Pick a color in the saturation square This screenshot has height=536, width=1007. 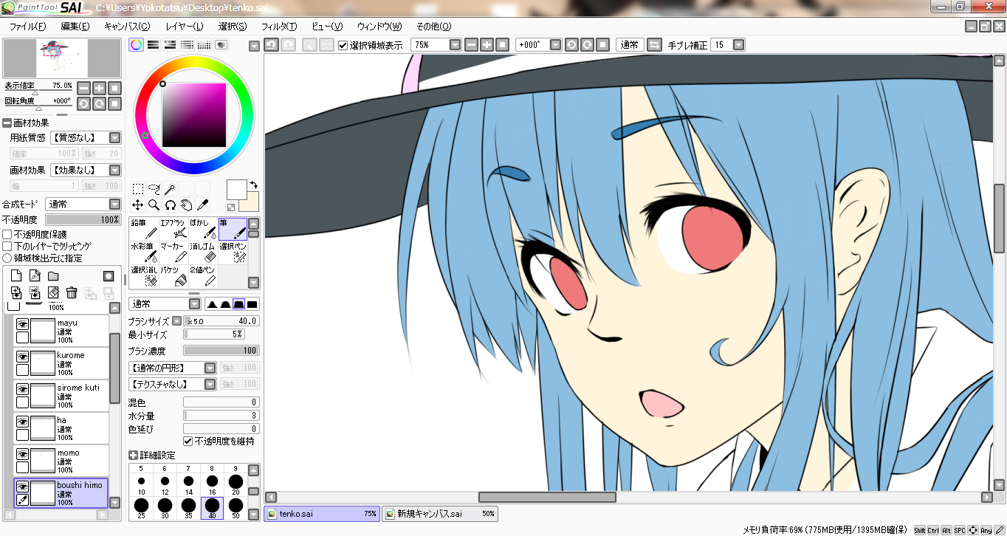(193, 115)
